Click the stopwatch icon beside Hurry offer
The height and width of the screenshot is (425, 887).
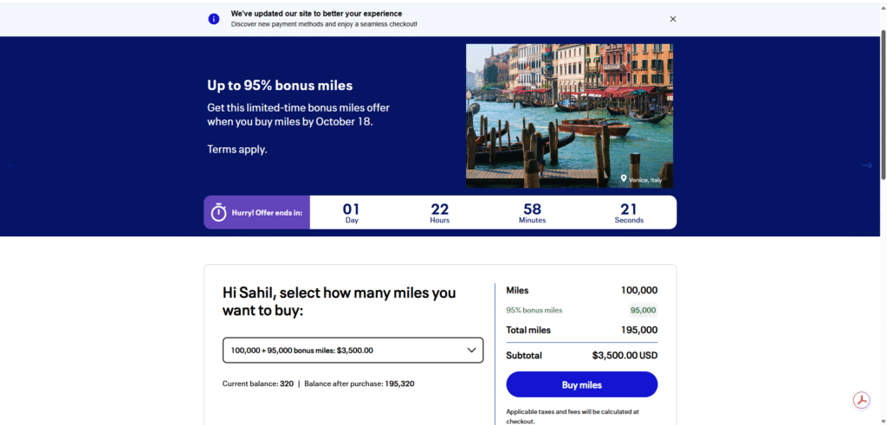[x=219, y=212]
